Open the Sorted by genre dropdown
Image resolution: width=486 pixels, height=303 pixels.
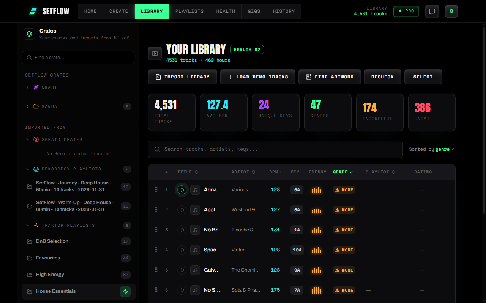432,149
